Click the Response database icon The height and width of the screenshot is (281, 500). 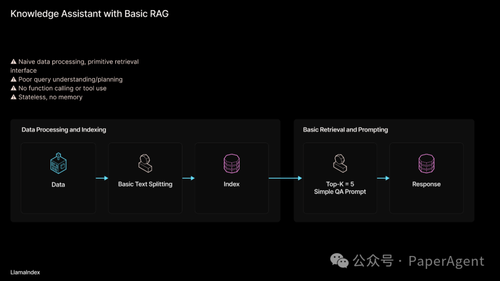tap(426, 163)
